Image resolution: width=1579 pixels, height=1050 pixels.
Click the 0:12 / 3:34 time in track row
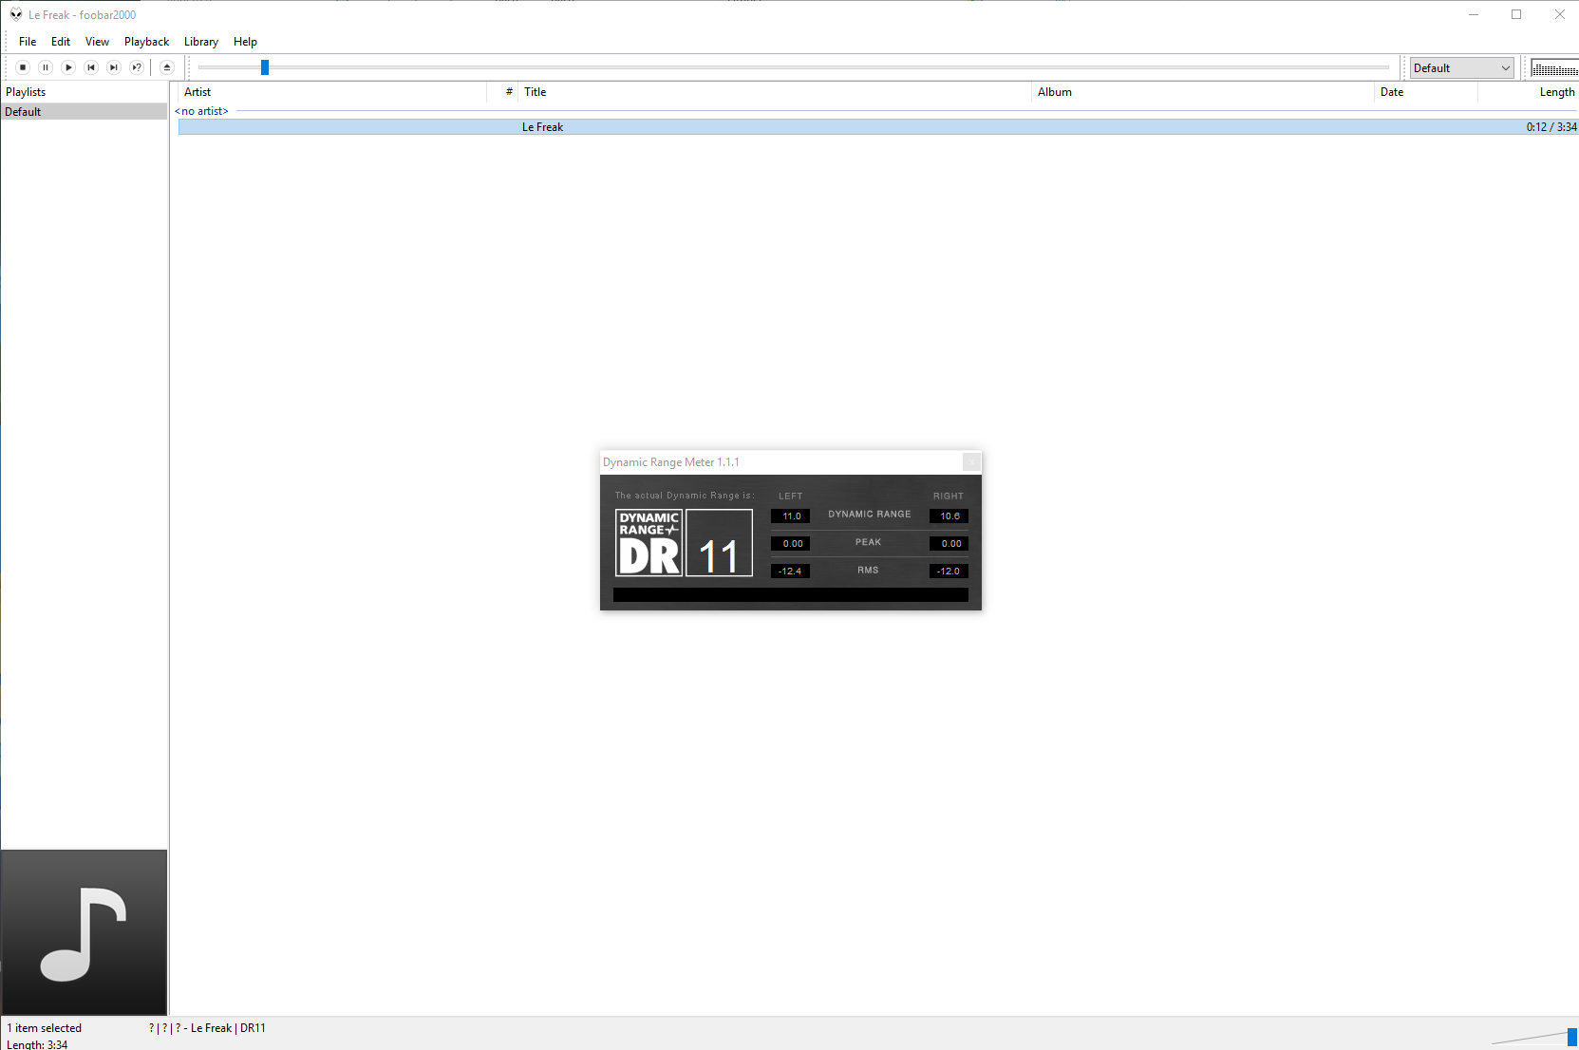1551,127
